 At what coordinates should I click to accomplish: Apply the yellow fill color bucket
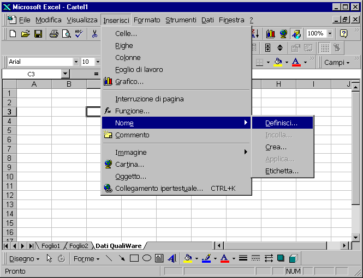coord(188,258)
